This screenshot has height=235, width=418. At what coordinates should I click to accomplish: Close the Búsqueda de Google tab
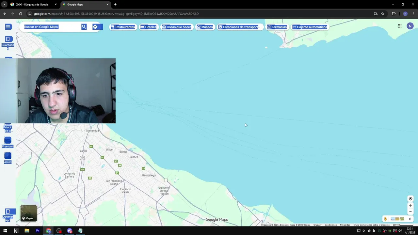[x=56, y=5]
